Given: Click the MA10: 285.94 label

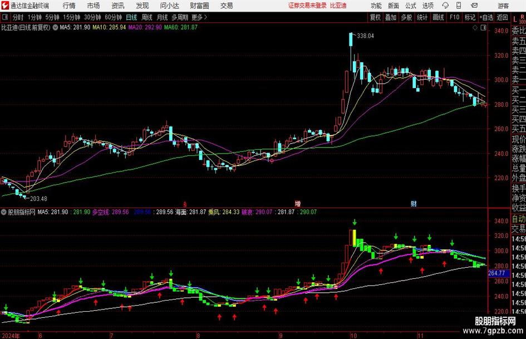Looking at the screenshot, I should [x=109, y=27].
